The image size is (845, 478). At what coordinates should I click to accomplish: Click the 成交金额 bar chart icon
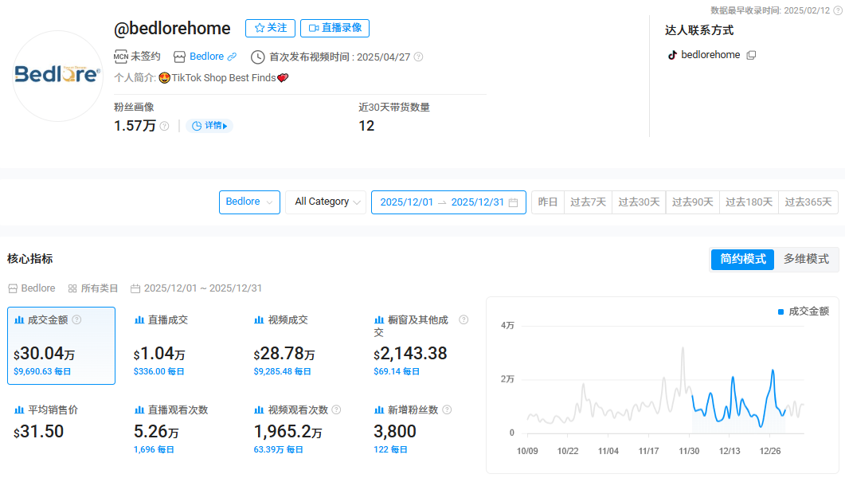pos(18,319)
